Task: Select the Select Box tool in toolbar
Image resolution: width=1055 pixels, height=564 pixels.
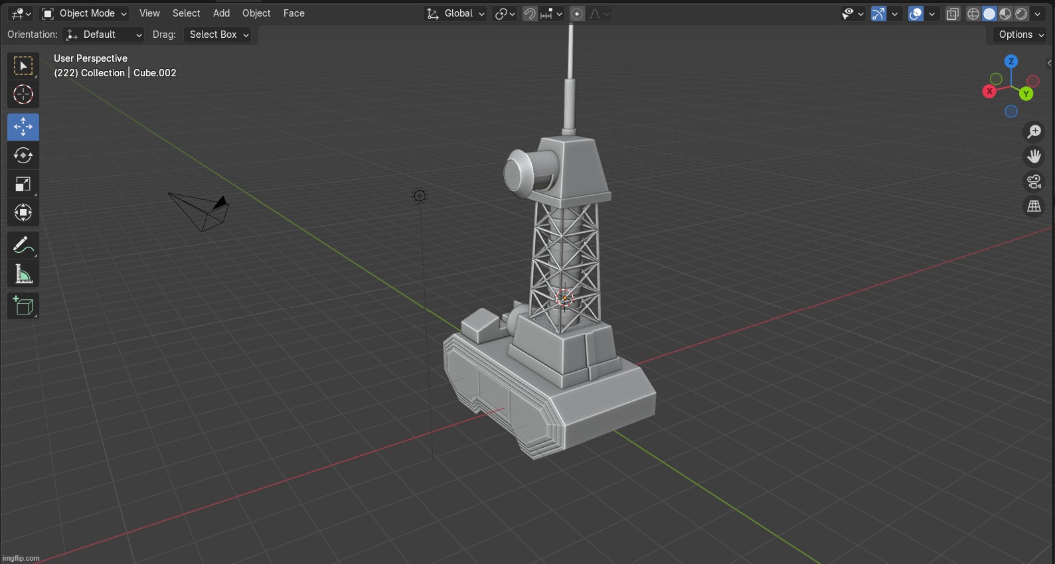Action: pos(23,66)
